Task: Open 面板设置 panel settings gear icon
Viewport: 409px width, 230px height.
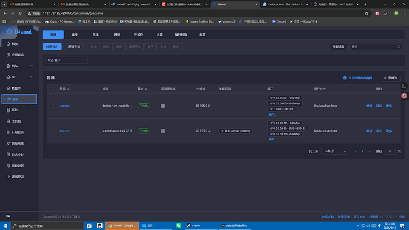Action: [8, 165]
